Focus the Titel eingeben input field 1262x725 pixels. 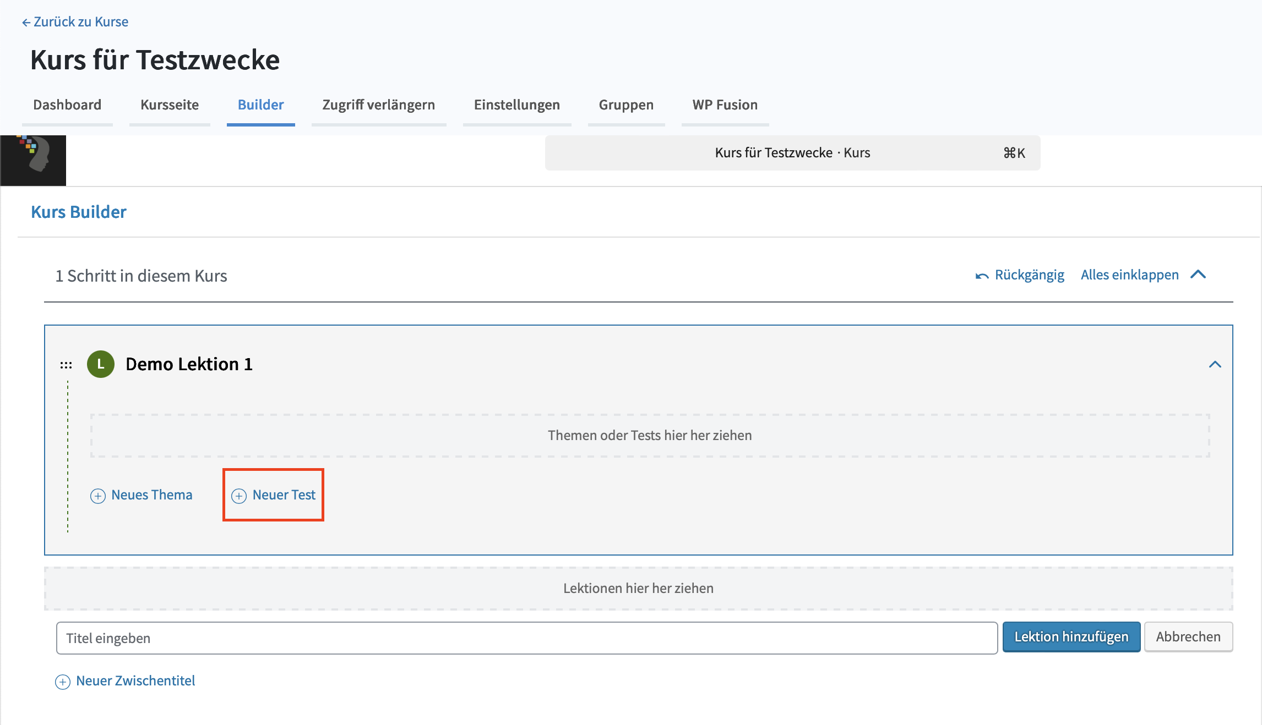point(527,638)
